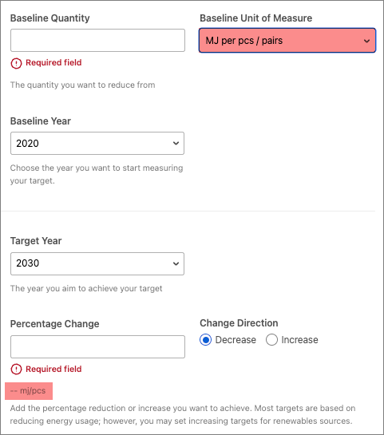Screen dimensions: 384x435
Task: Select the Decrease radio button
Action: click(x=206, y=340)
